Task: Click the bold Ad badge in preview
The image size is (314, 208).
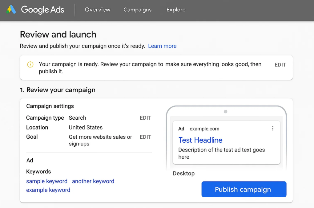Action: 181,129
